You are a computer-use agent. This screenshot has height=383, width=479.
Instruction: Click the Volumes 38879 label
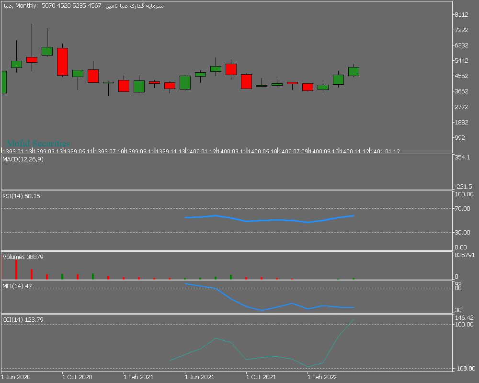pos(23,257)
